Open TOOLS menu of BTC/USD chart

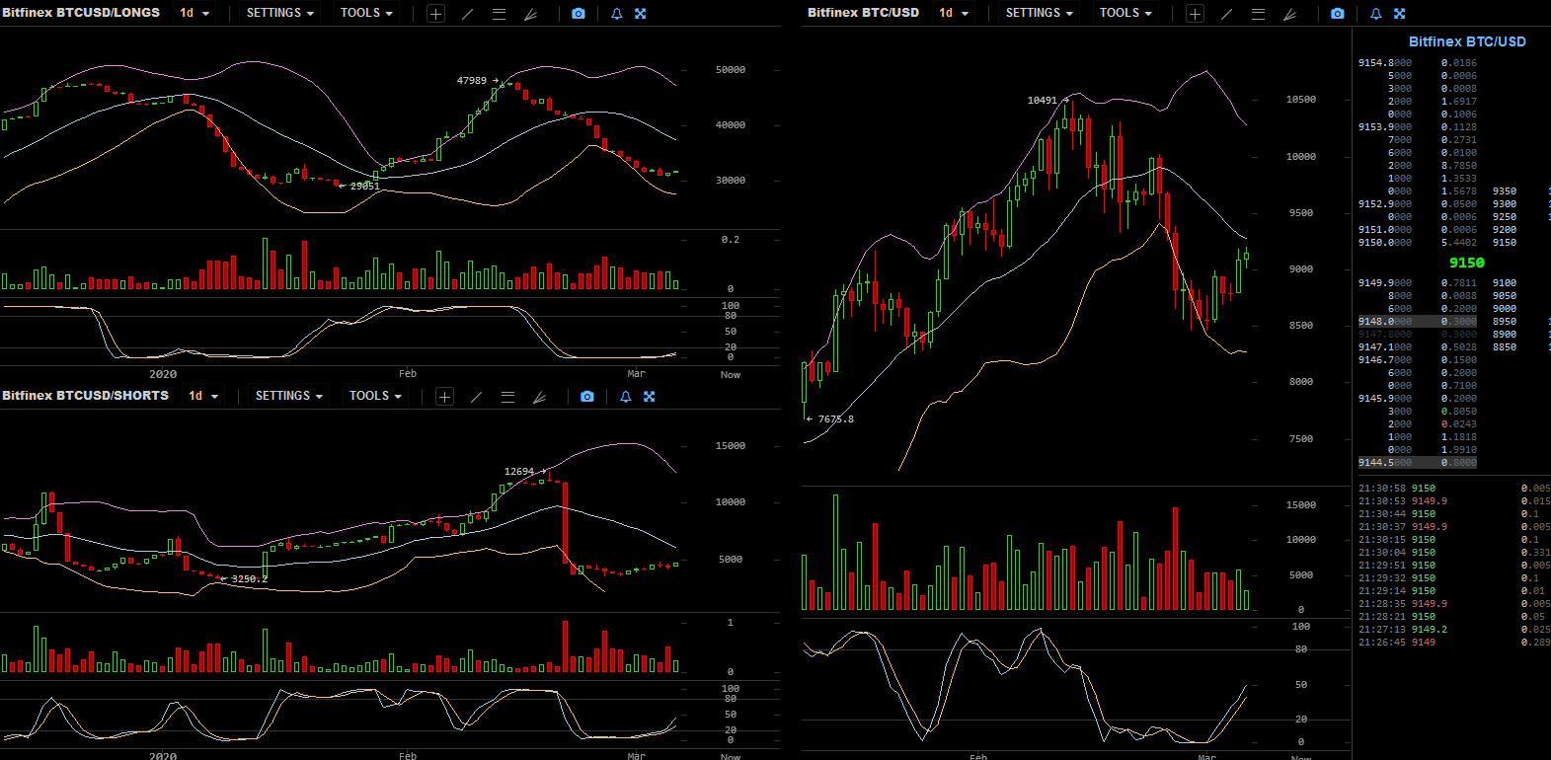click(x=1125, y=13)
